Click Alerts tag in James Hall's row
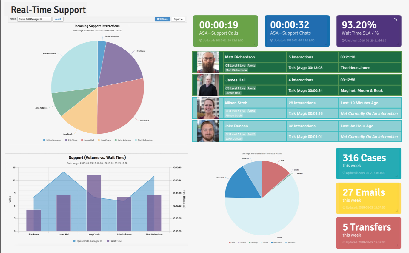The width and height of the screenshot is (409, 253). click(x=251, y=88)
